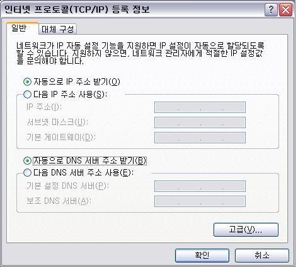Click the 보조 DNS 서버 field
Image resolution: width=298 pixels, height=267 pixels.
pyautogui.click(x=200, y=201)
